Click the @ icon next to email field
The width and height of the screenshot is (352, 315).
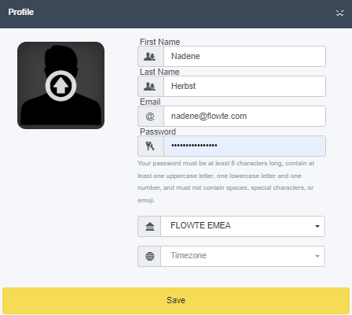tap(150, 116)
